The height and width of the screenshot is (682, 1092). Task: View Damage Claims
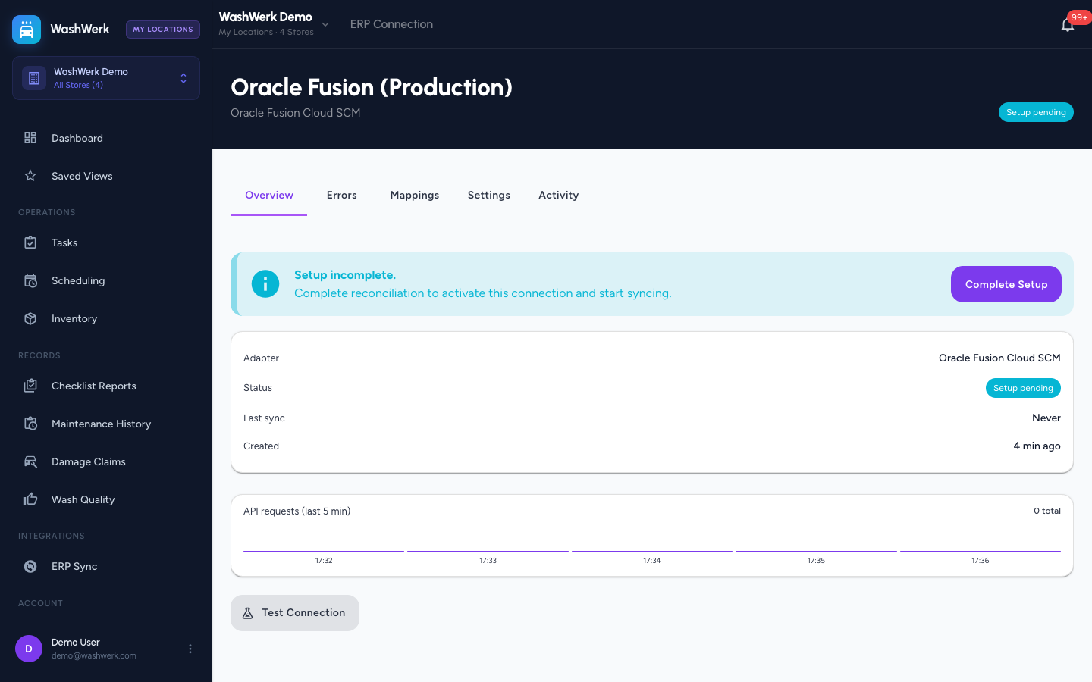point(106,461)
